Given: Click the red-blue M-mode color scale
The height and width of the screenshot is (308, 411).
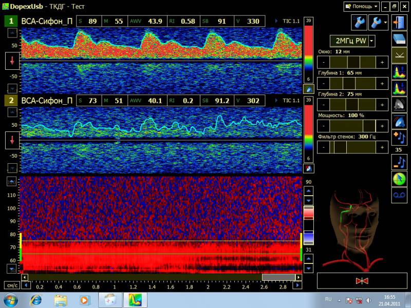Looking at the screenshot, I should [309, 225].
